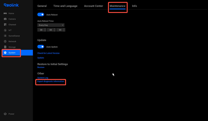Open Surveillance menu label
The width and height of the screenshot is (208, 121).
click(x=14, y=36)
